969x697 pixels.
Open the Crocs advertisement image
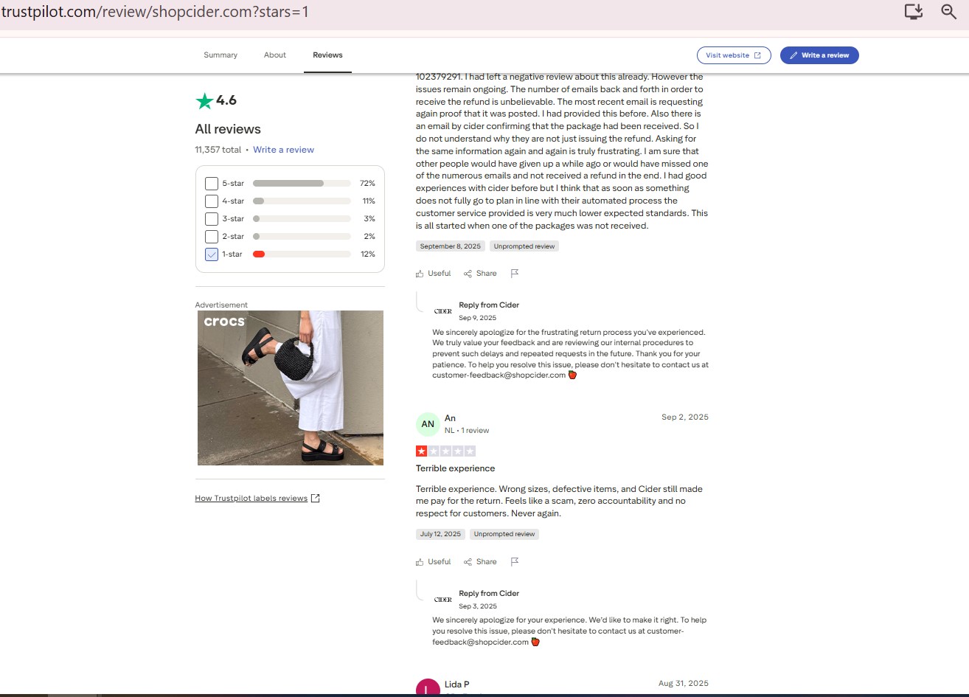click(x=291, y=388)
